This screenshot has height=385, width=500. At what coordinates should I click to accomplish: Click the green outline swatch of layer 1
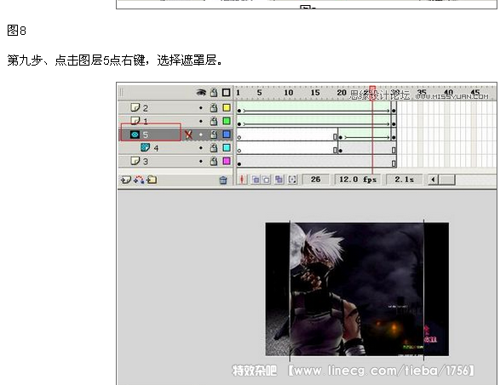pyautogui.click(x=227, y=121)
